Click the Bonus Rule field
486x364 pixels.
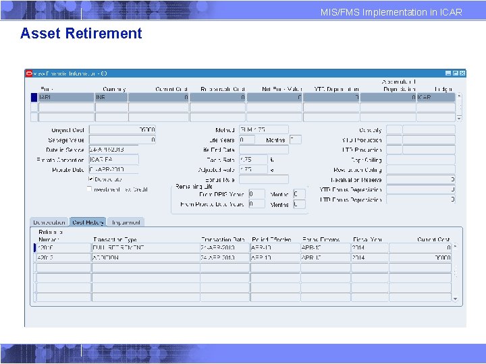[264, 179]
